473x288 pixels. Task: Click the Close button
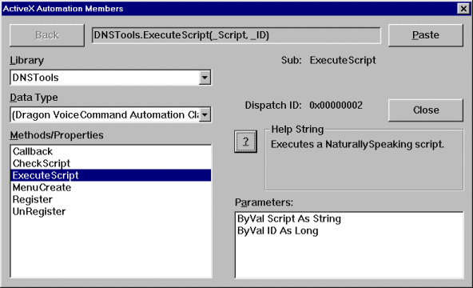point(425,110)
